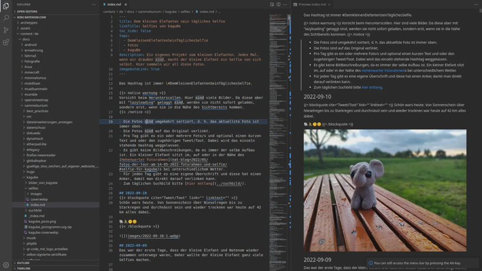Screen dimensions: 482x271
Task: Follow 'hier entlang' link in preview
Action: tap(372, 87)
